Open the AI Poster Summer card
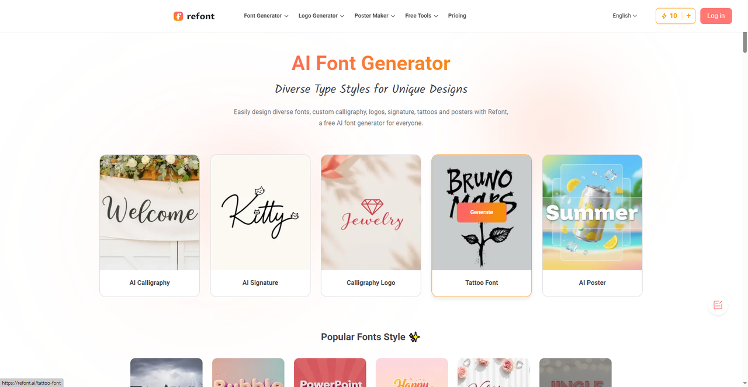748x387 pixels. [x=593, y=225]
